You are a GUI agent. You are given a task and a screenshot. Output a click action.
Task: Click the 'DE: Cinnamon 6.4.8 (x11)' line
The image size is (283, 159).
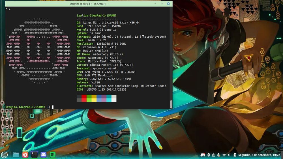(97, 47)
